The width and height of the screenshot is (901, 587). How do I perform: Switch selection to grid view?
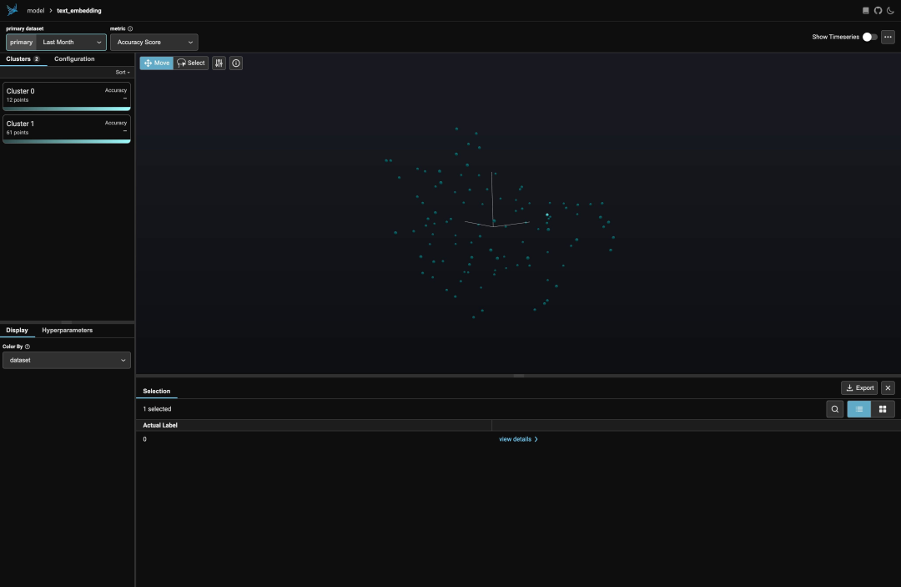883,409
